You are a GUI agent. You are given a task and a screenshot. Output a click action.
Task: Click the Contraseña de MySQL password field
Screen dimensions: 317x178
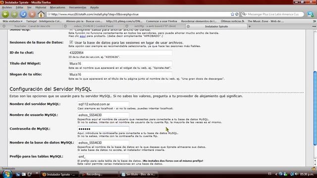[103, 129]
